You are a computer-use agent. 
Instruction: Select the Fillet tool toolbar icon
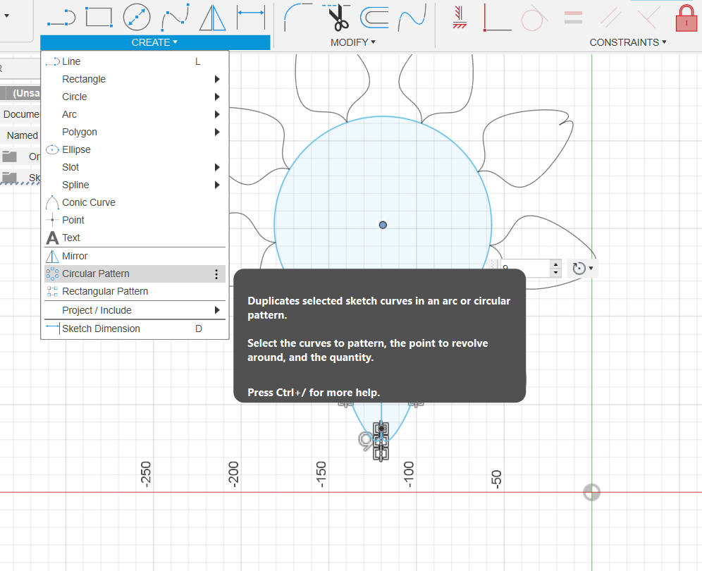[x=298, y=18]
